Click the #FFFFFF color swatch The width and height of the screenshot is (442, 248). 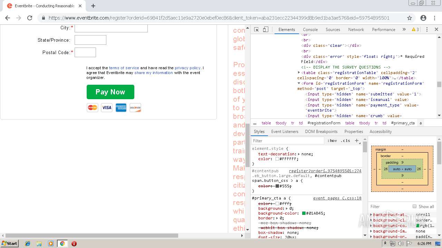coord(277,159)
